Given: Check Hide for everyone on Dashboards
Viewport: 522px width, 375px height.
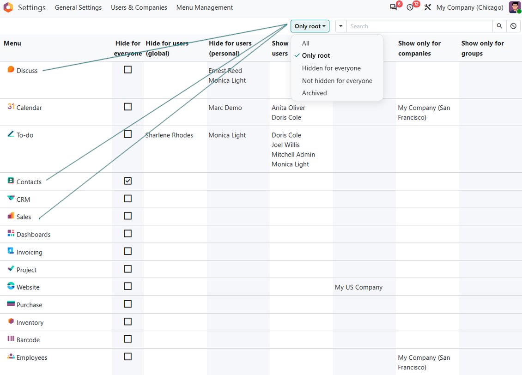Looking at the screenshot, I should [128, 234].
